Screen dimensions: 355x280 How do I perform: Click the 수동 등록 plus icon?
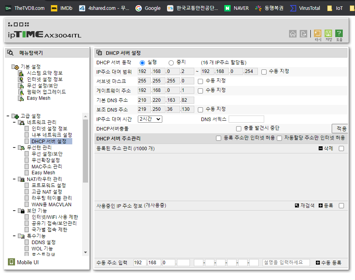pos(318,263)
